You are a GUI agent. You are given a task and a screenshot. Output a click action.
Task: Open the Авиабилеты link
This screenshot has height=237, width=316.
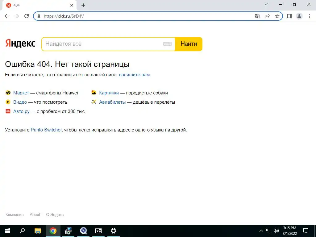coord(112,102)
